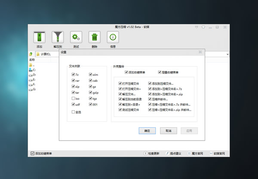Close the 设置 dialog with X
This screenshot has width=258, height=179.
pos(200,52)
